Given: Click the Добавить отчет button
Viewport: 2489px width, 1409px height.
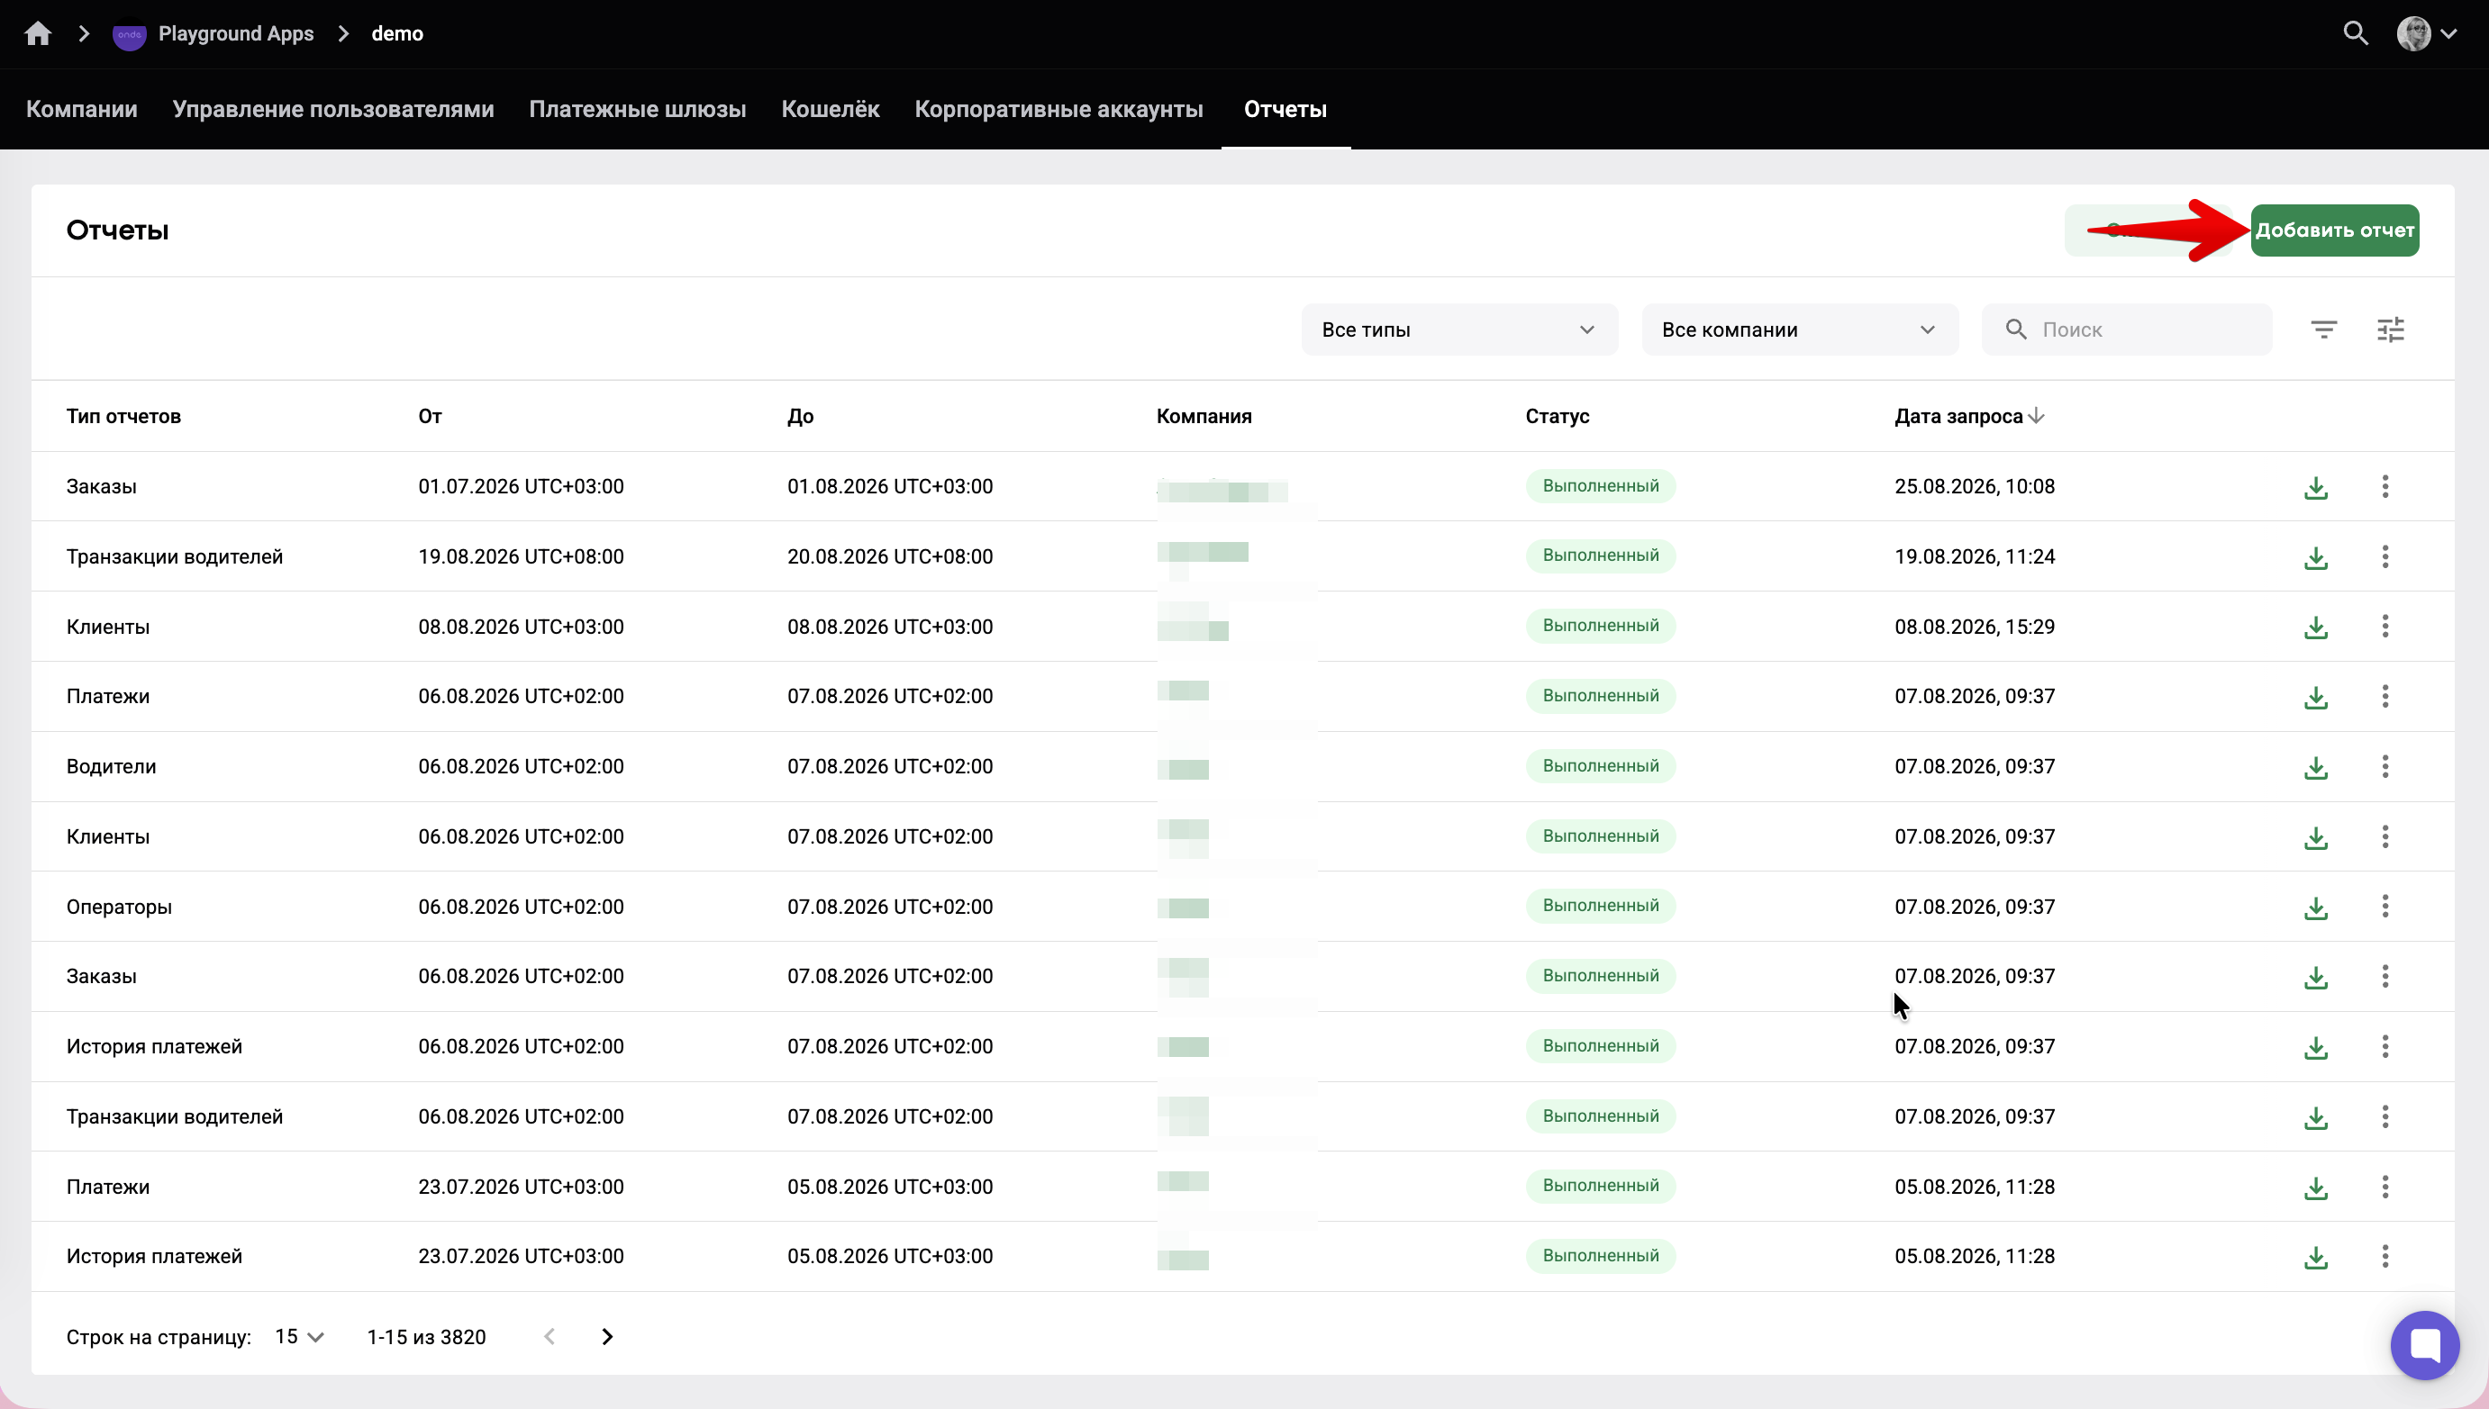Looking at the screenshot, I should (x=2334, y=230).
